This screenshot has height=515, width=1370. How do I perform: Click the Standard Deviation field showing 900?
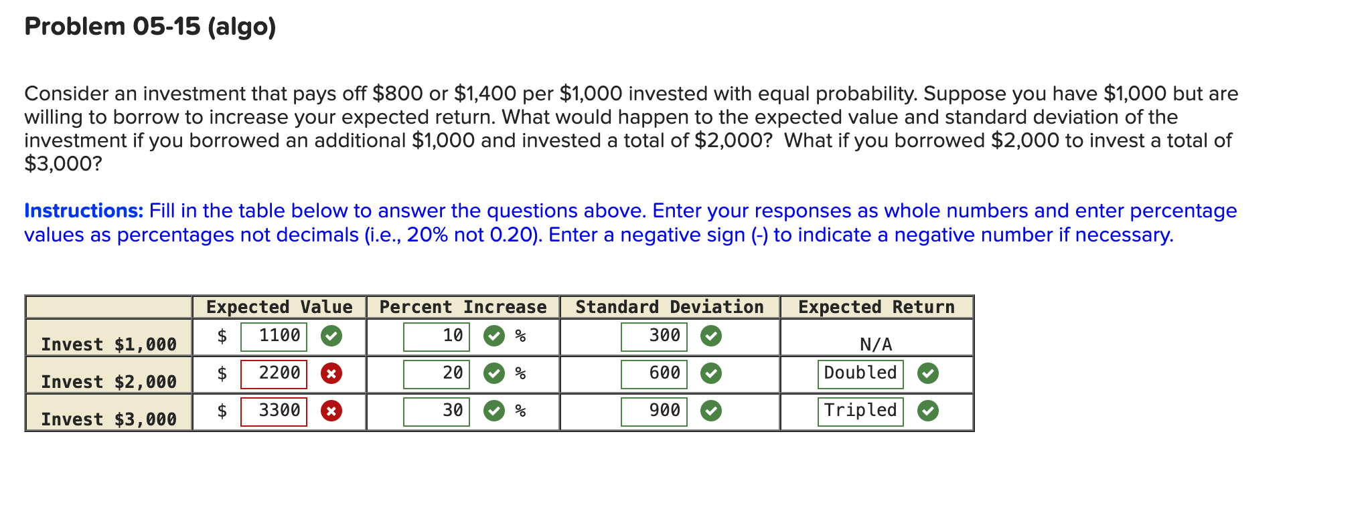(x=655, y=411)
